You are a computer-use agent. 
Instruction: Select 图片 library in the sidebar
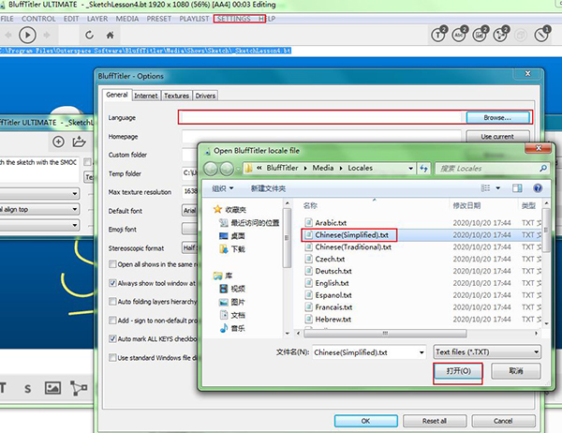[x=232, y=302]
